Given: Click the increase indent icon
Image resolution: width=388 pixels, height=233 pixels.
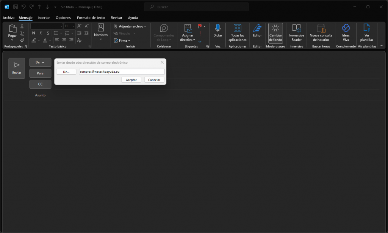Looking at the screenshot, I should pyautogui.click(x=86, y=33).
